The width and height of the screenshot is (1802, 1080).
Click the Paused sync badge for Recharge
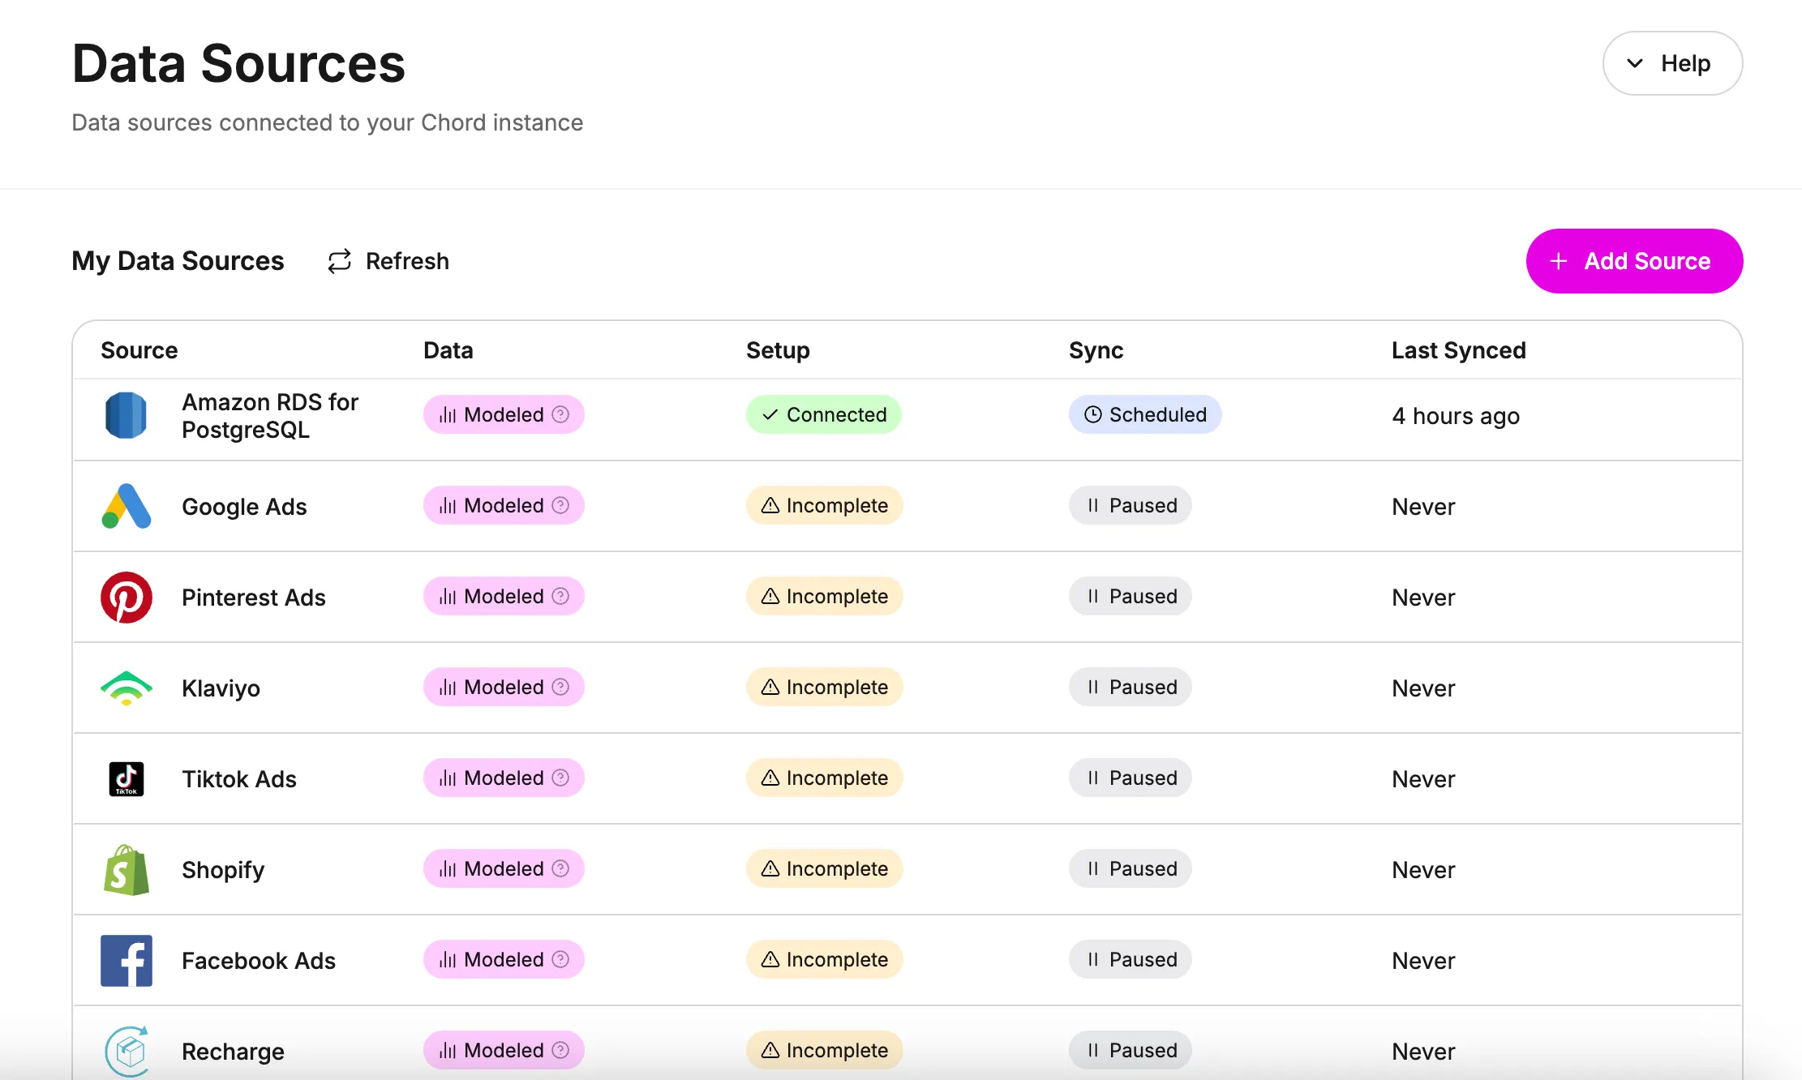point(1130,1050)
